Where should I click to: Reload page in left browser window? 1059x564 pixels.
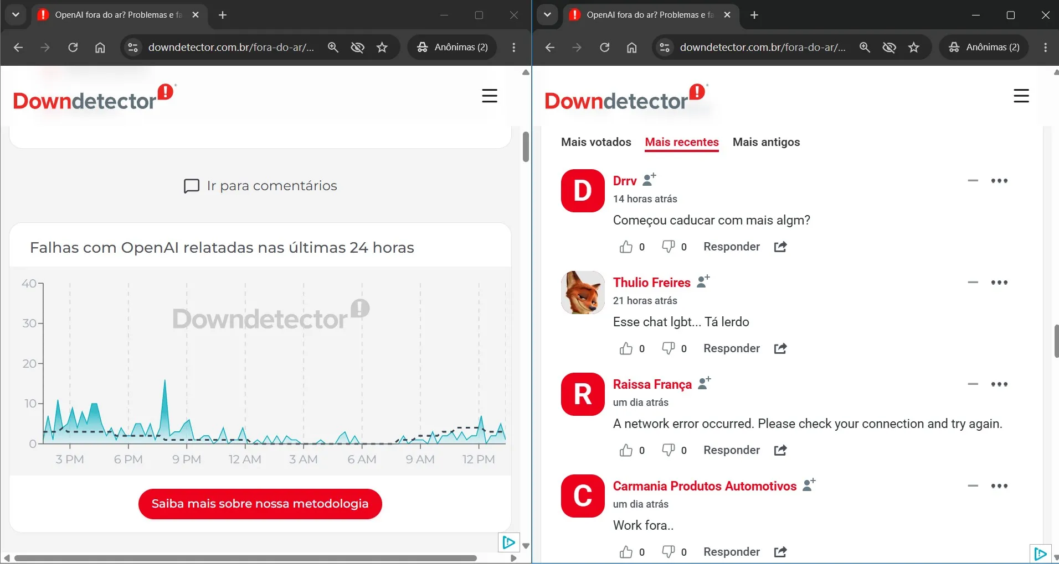pyautogui.click(x=73, y=48)
